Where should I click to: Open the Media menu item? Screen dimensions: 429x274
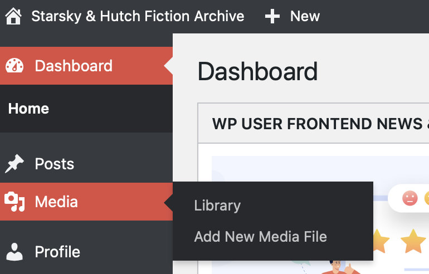point(86,202)
